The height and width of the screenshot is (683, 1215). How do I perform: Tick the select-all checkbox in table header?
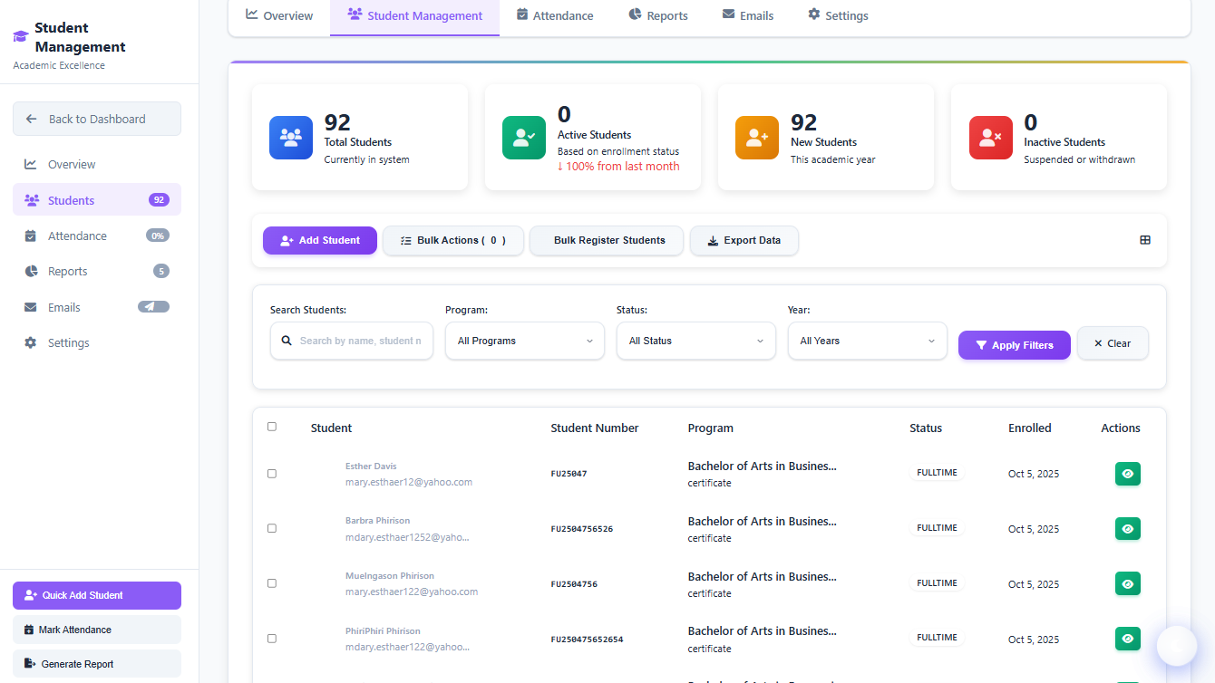coord(272,427)
